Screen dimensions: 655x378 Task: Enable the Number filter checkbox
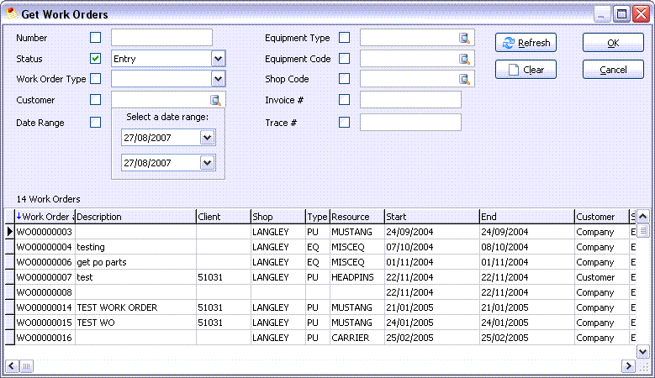(95, 38)
